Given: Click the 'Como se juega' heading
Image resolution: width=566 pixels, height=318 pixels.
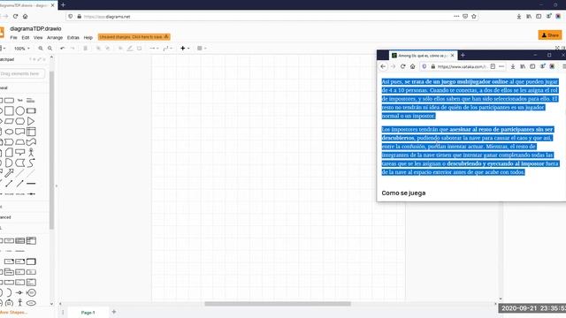Looking at the screenshot, I should [403, 193].
